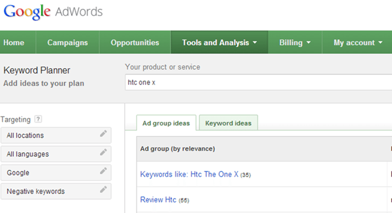This screenshot has width=392, height=213.
Task: Click the pencil icon for All locations
Action: 104,133
